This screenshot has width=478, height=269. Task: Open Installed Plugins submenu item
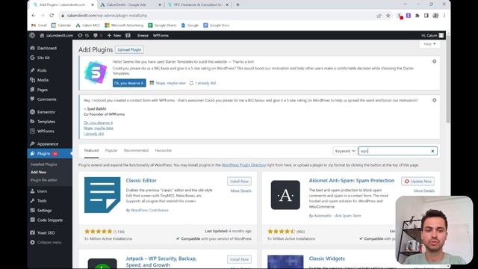[43, 164]
